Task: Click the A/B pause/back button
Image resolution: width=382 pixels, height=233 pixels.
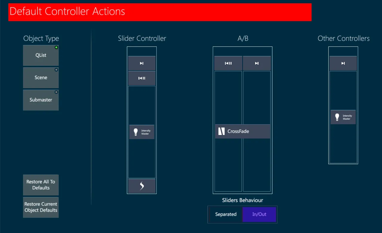Action: point(228,63)
